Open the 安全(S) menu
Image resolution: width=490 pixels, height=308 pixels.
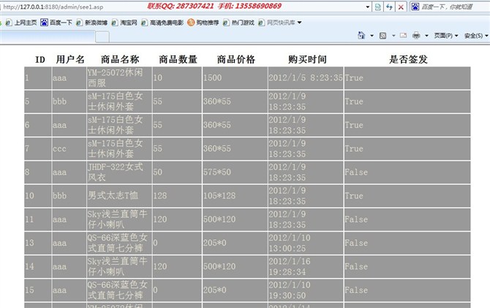[475, 36]
